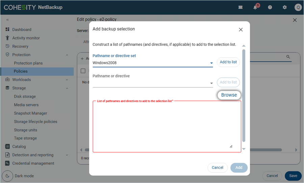Click the search magnifier icon
304x183 pixels.
(288, 57)
